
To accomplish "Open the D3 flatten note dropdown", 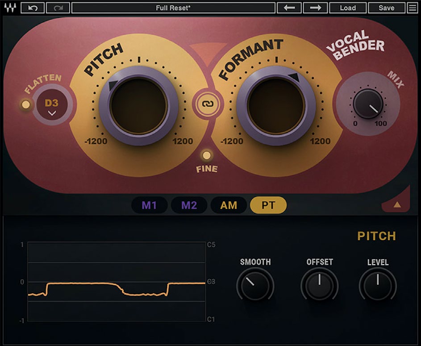I will [x=51, y=105].
